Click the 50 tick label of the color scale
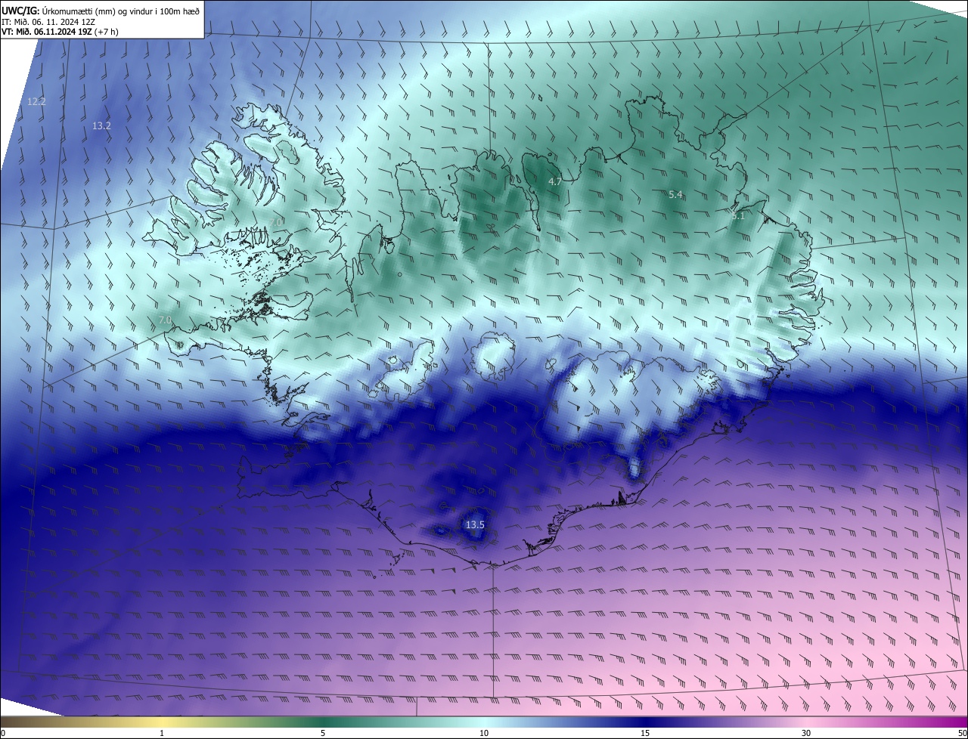968x739 pixels. click(962, 733)
